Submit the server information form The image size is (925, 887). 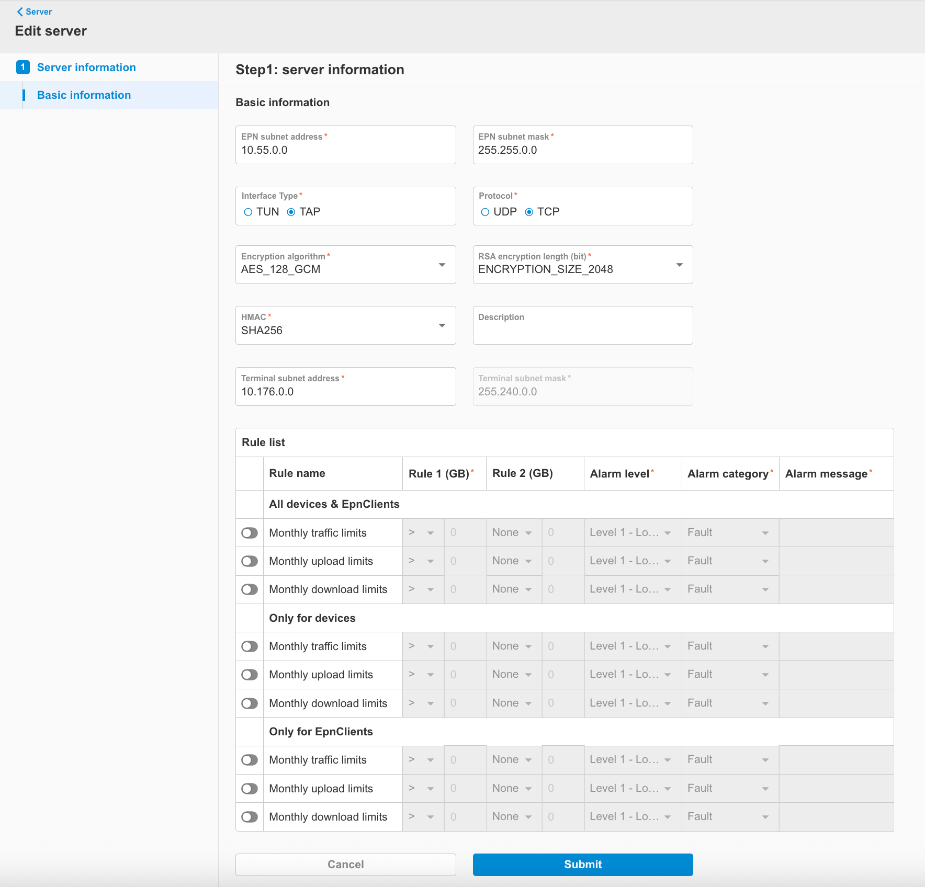point(582,865)
